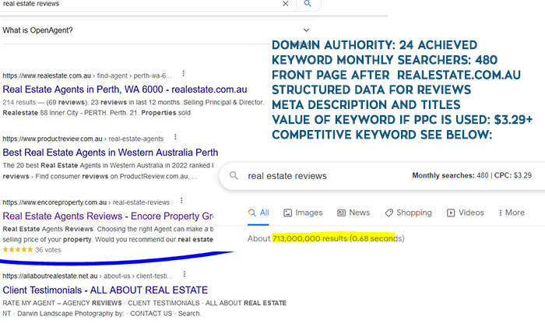This screenshot has height=327, width=545.
Task: Click the '713,000,000 results' count text
Action: (310, 238)
